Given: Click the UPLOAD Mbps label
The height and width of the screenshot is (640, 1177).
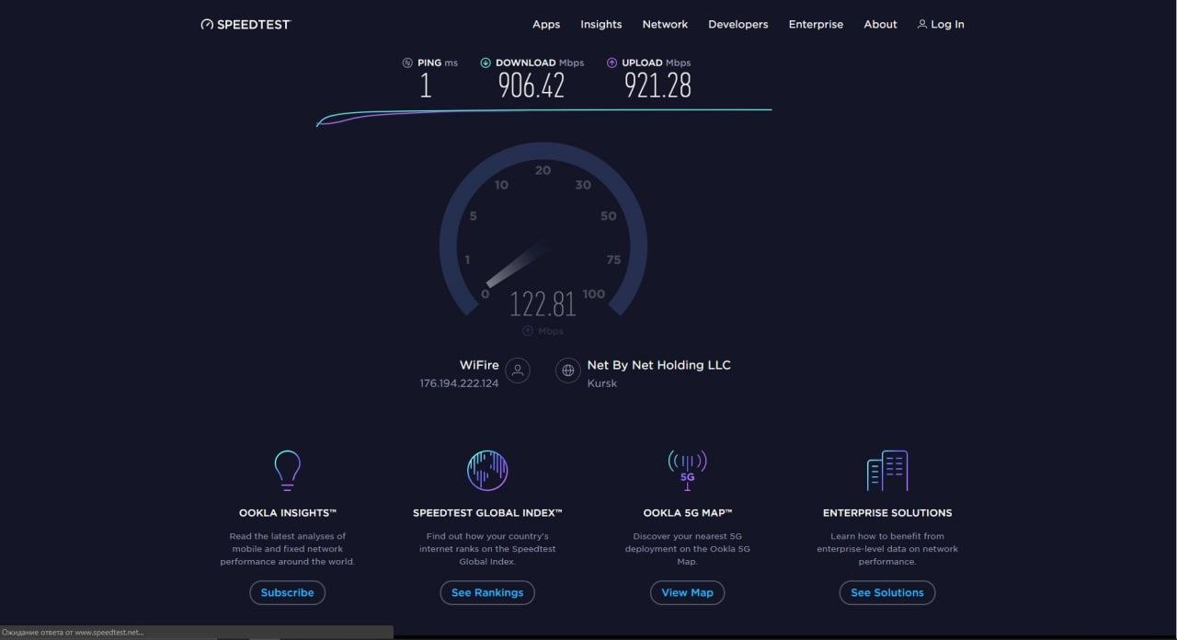Looking at the screenshot, I should tap(657, 63).
